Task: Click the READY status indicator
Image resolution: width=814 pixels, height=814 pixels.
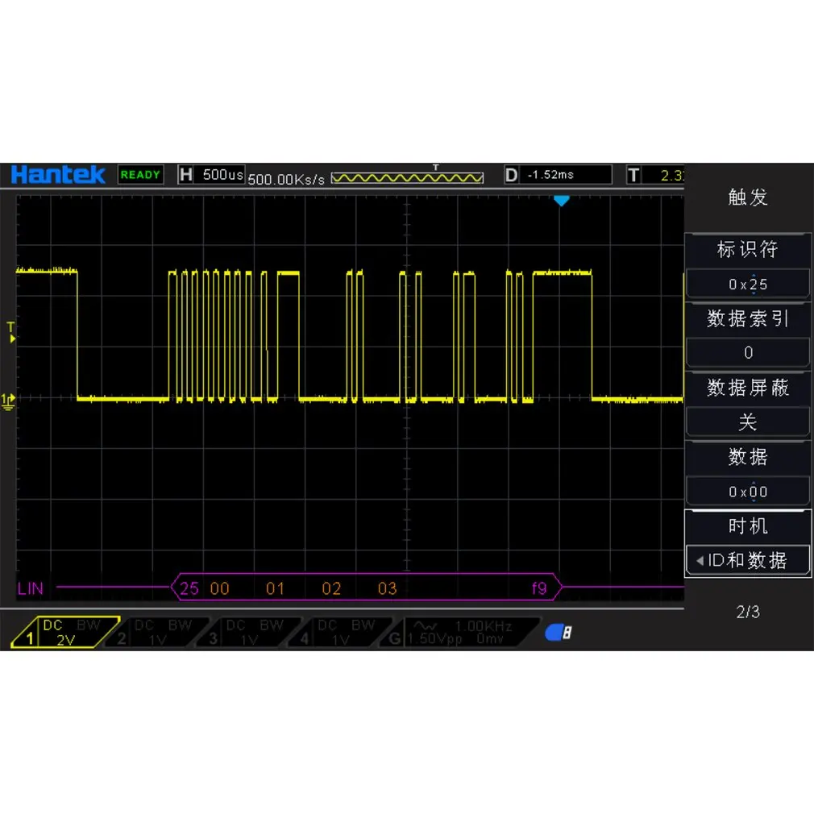Action: (x=140, y=174)
